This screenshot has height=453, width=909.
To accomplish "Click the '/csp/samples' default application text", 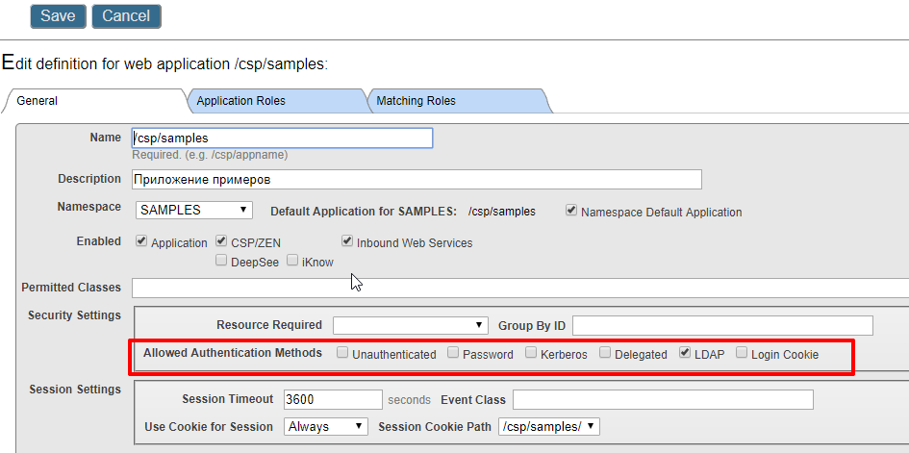I will 502,212.
